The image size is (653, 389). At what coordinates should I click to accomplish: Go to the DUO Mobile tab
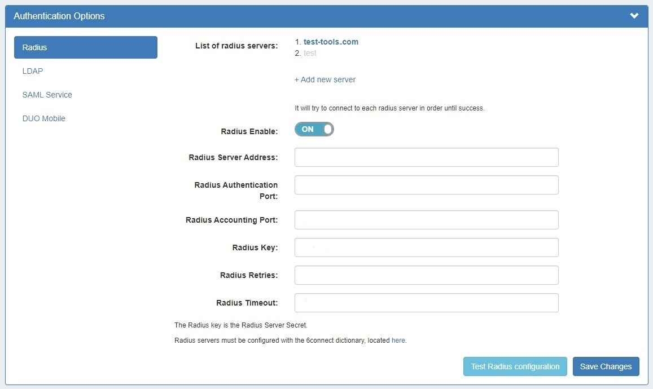[44, 118]
